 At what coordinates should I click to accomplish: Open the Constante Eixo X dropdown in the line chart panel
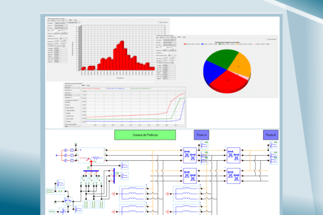click(72, 88)
